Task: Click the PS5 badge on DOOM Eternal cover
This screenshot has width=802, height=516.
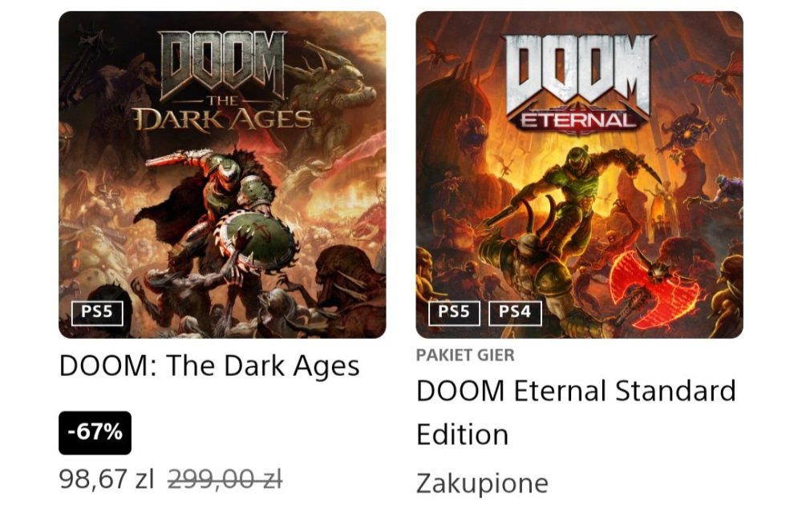Action: click(454, 312)
